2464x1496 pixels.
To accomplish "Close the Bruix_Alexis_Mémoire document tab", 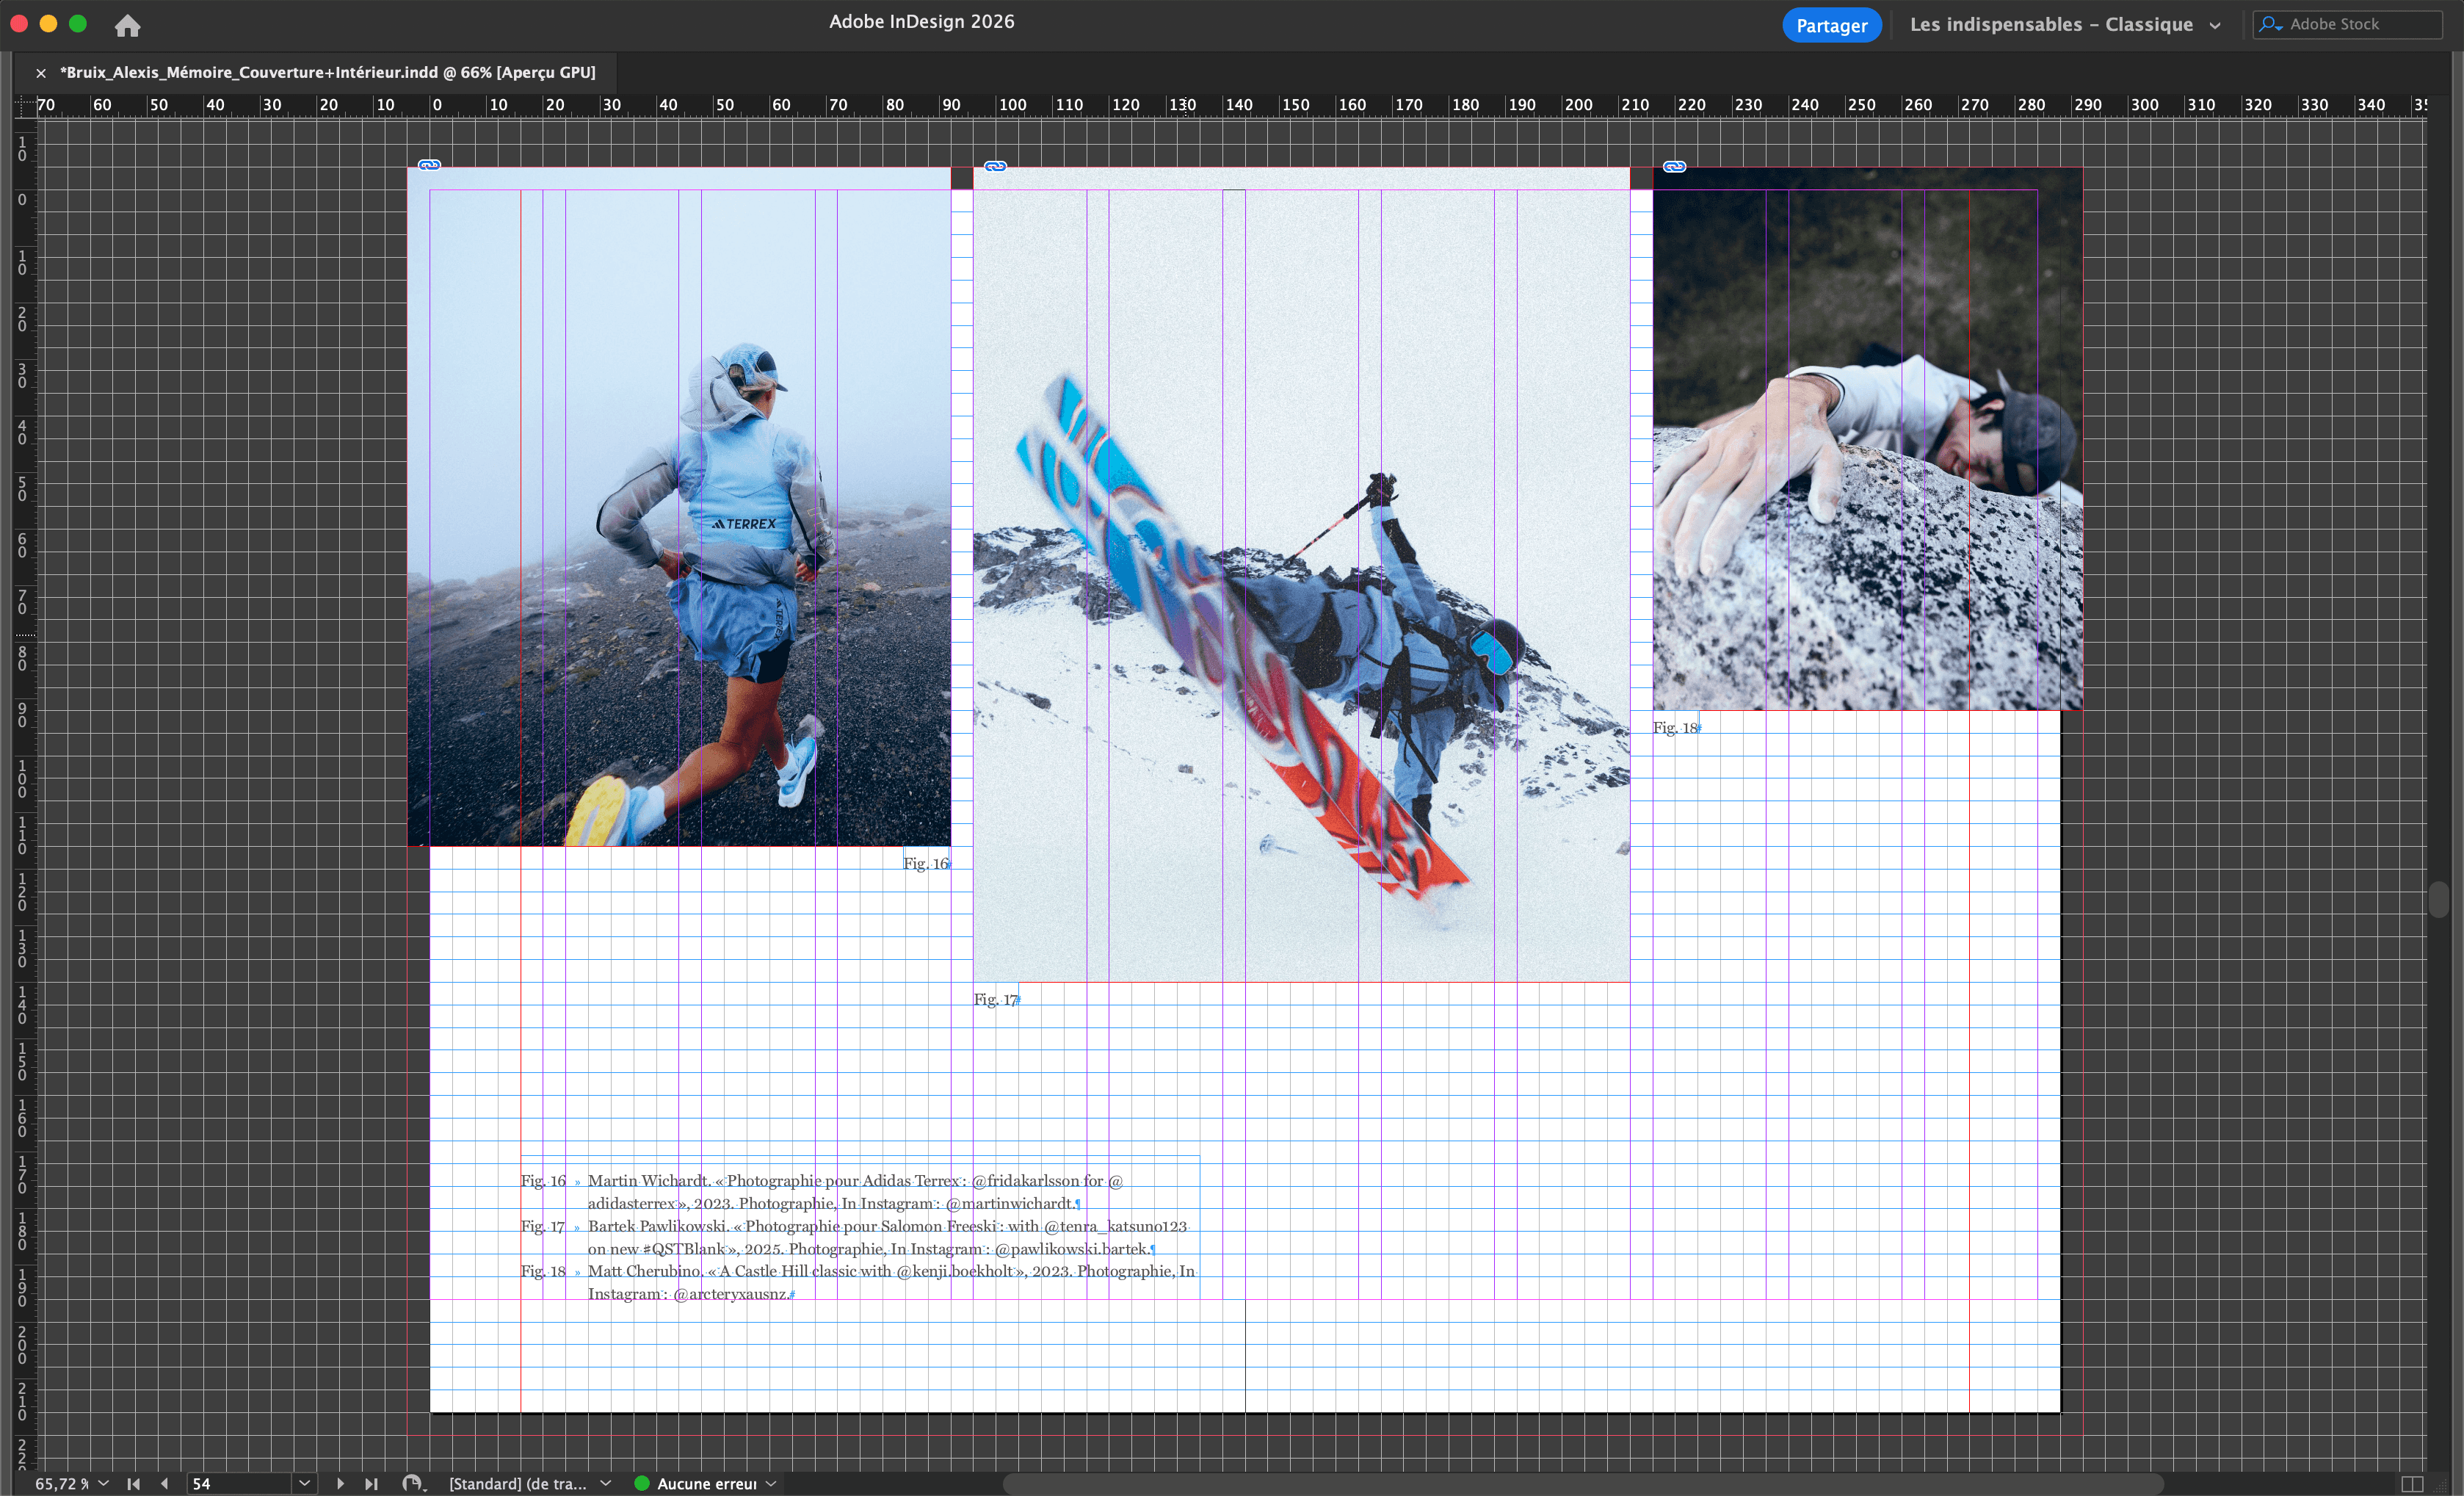I will (41, 73).
